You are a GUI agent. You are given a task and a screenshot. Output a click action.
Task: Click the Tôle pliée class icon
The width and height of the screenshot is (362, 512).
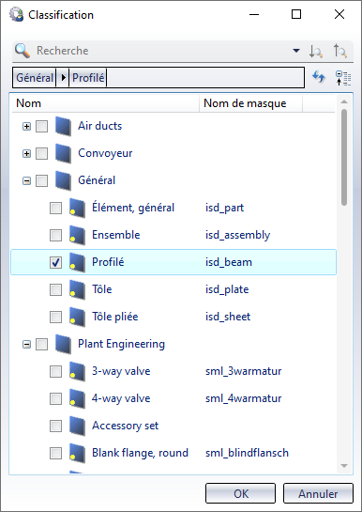click(x=77, y=317)
